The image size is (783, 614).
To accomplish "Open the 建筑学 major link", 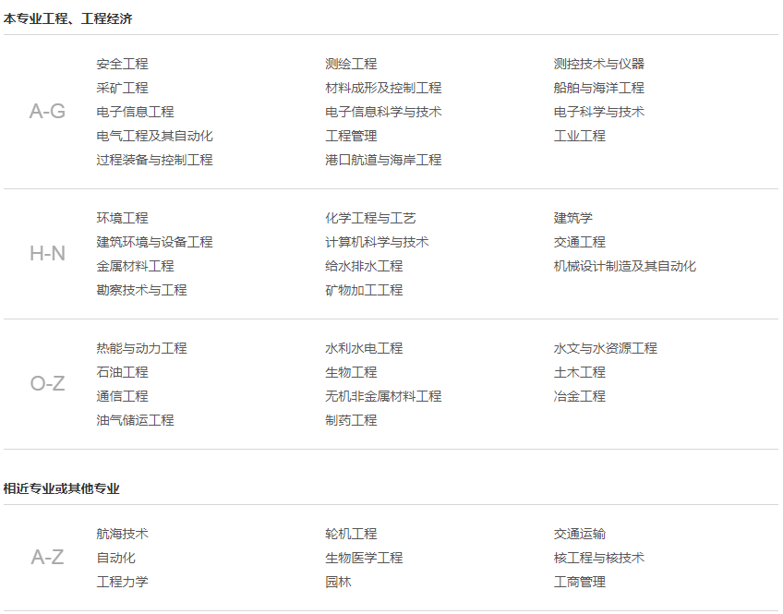I will pyautogui.click(x=572, y=218).
